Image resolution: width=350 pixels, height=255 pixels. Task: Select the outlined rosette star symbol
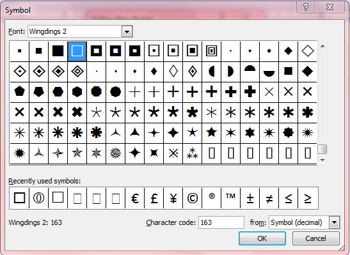tap(115, 153)
